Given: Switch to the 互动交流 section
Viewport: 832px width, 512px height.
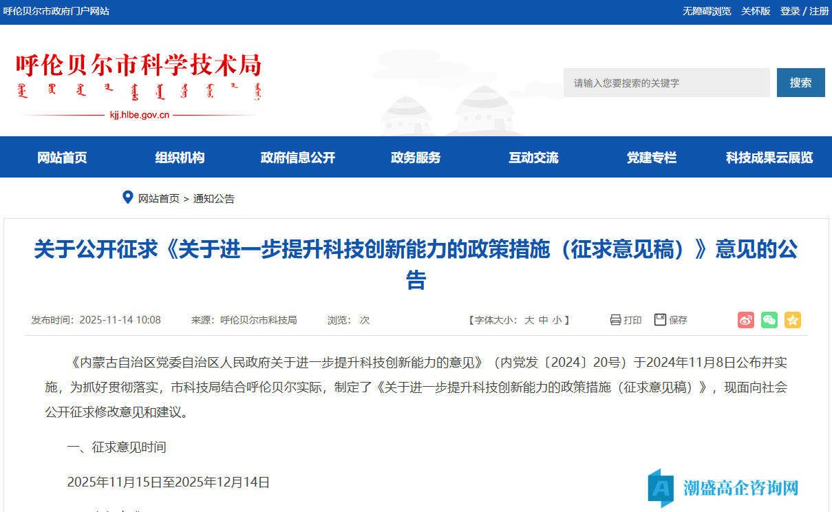Looking at the screenshot, I should (x=533, y=157).
